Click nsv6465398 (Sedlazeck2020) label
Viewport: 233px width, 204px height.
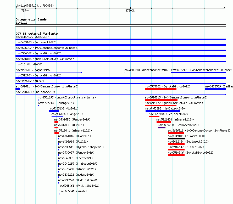tap(166, 108)
